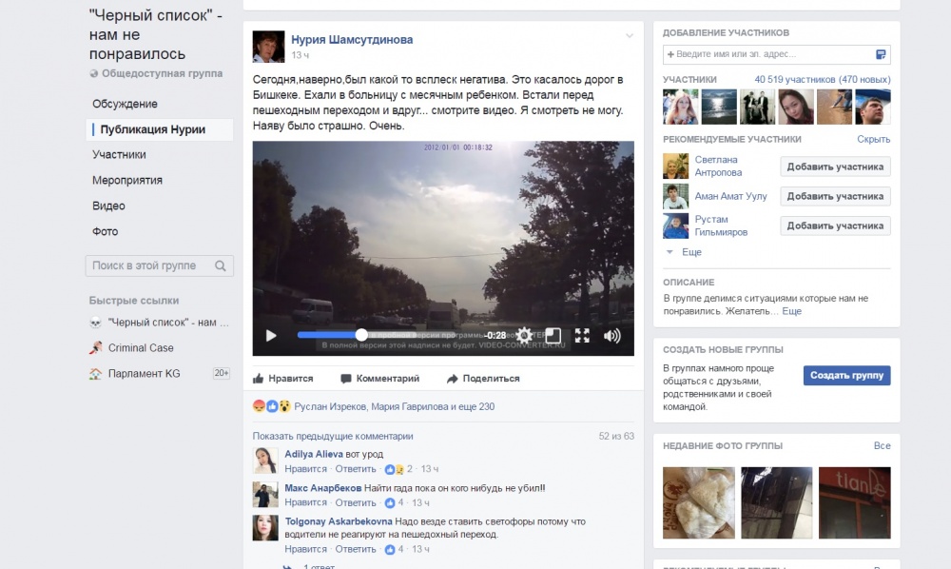Click Светлана Антропова's avatar thumbnail
Viewport: 951px width, 569px height.
point(675,166)
